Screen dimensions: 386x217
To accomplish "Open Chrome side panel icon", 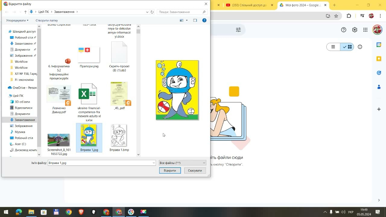I will pyautogui.click(x=362, y=16).
